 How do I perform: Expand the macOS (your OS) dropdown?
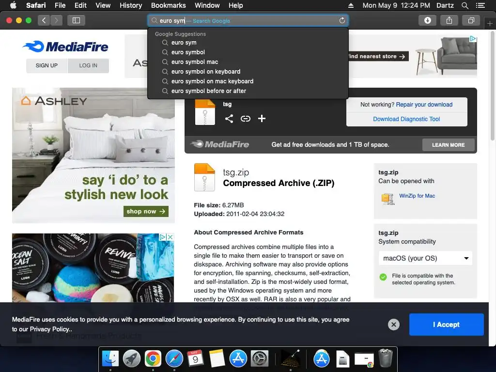pos(425,258)
